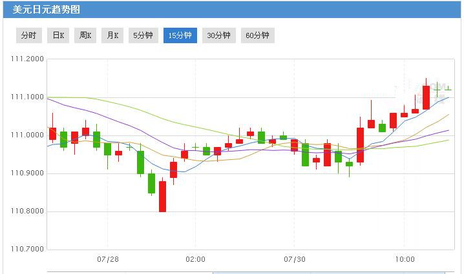Screen dimensions: 464x274
Task: Click the 110.7000 y-axis label
Action: pyautogui.click(x=27, y=249)
